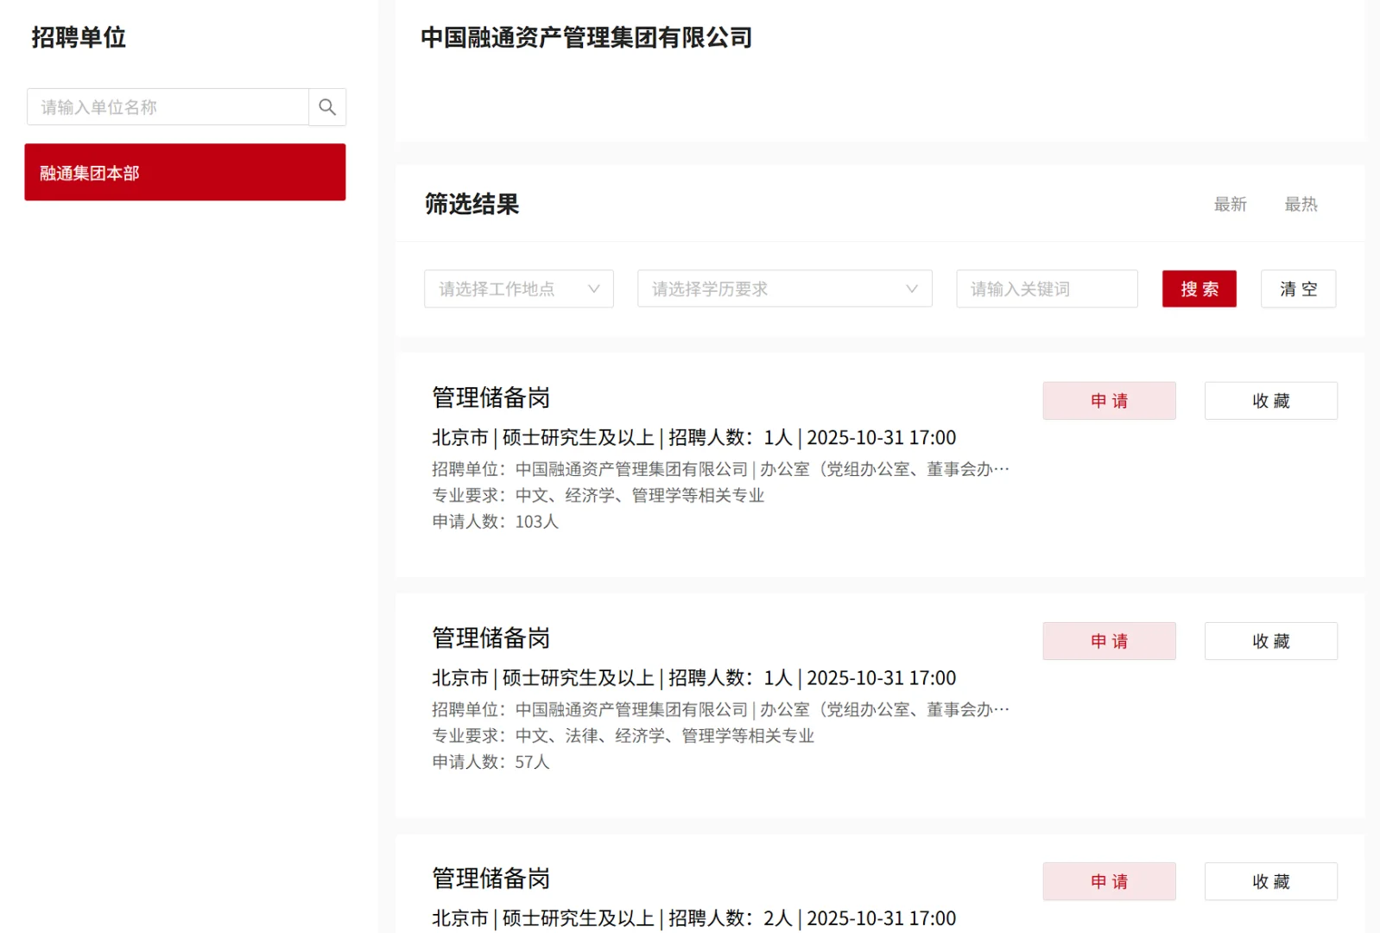Click the location and deadline line of the 103-applicant job

point(693,437)
